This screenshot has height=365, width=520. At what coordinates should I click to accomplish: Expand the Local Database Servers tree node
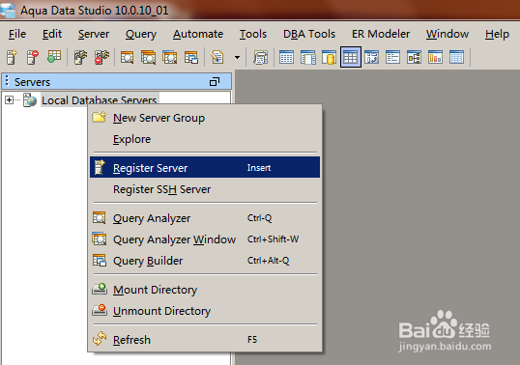point(9,99)
